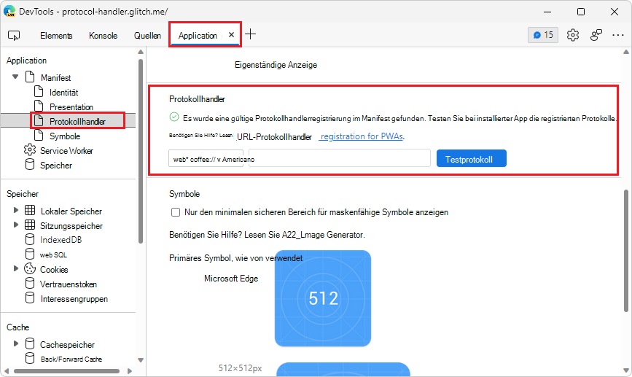
Task: Open DevTools settings gear icon
Action: tap(573, 35)
